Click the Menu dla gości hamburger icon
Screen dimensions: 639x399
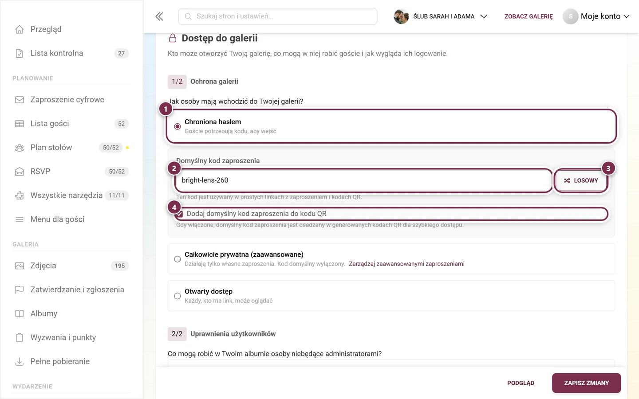pyautogui.click(x=20, y=219)
